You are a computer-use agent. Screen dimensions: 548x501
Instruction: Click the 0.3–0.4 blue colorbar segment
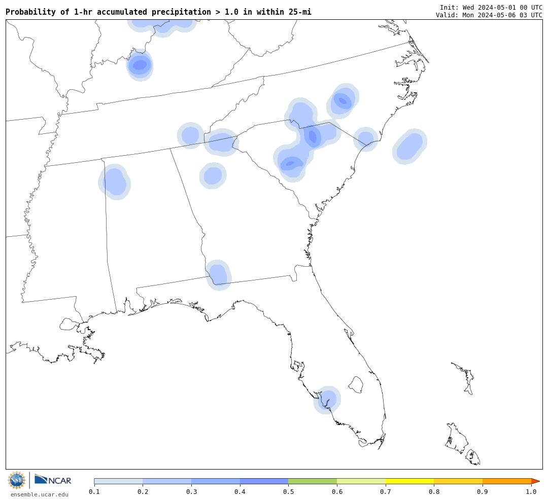coord(216,481)
